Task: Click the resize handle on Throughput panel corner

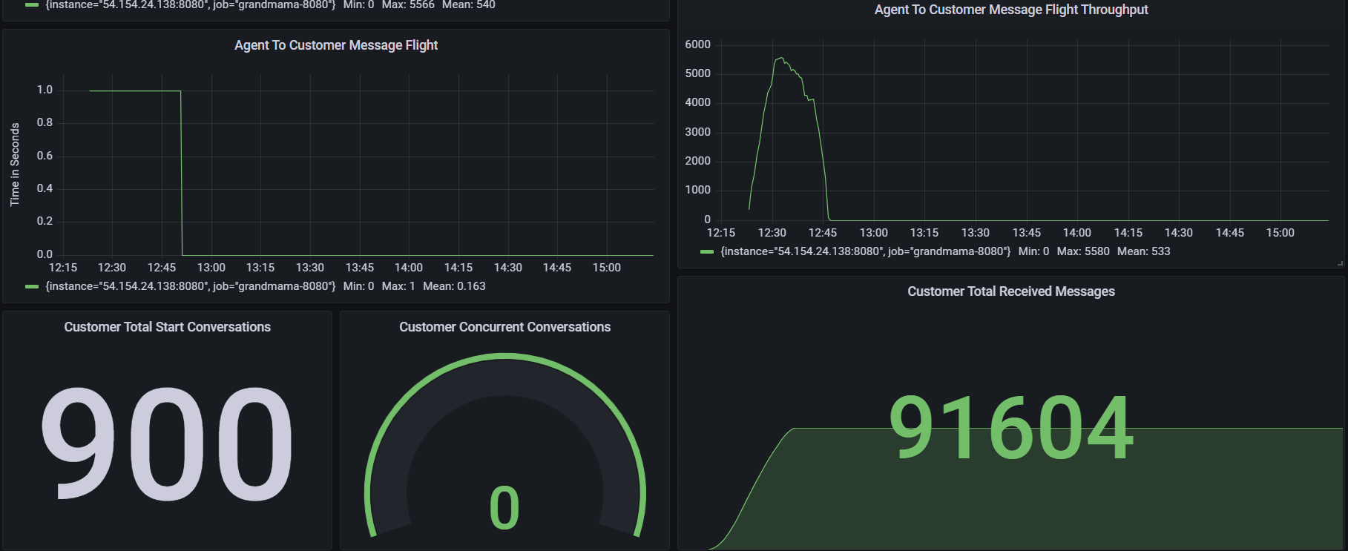Action: [x=1340, y=263]
